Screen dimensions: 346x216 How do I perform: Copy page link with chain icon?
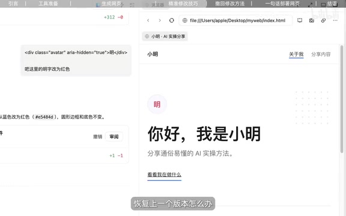pyautogui.click(x=323, y=20)
